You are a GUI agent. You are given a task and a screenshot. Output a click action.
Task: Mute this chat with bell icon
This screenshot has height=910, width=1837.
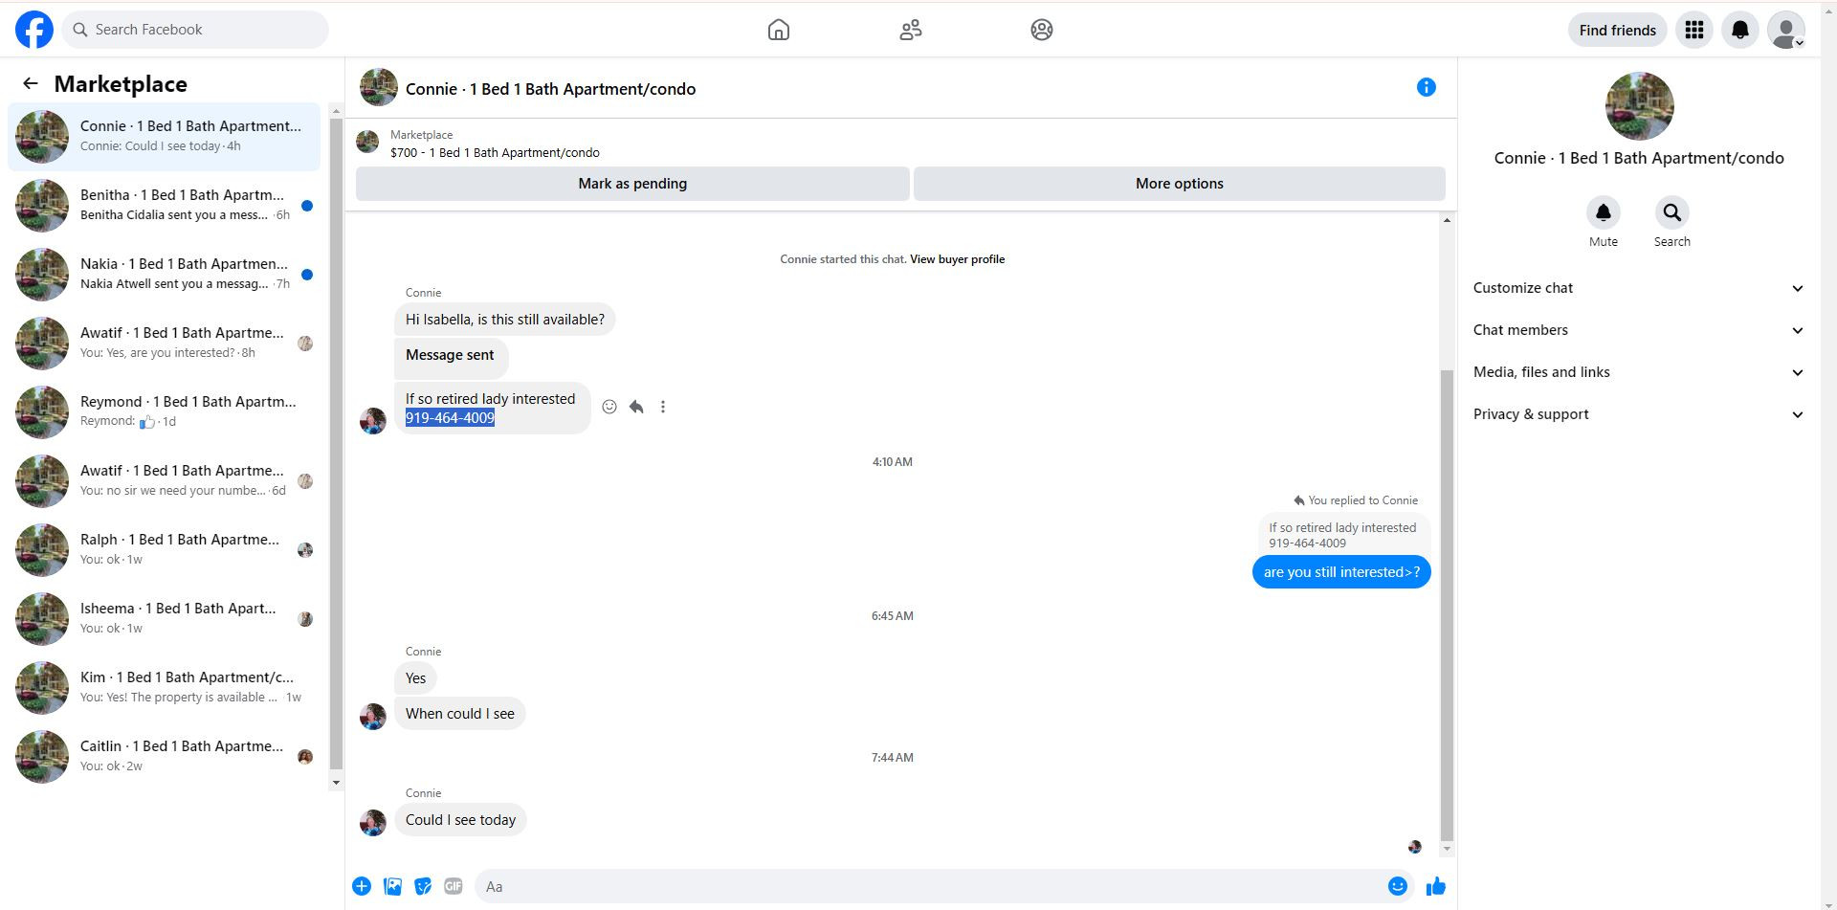click(1604, 212)
